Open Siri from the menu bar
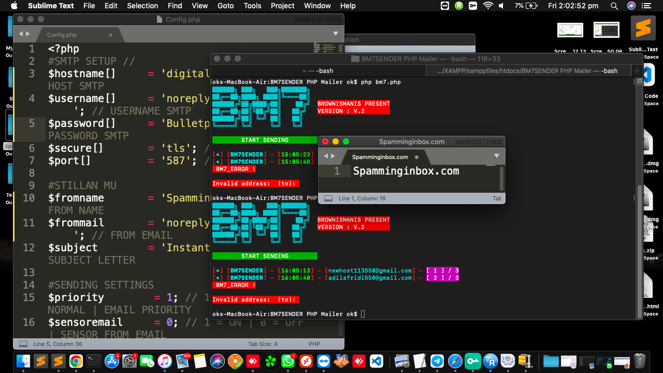The height and width of the screenshot is (373, 663). (x=631, y=6)
